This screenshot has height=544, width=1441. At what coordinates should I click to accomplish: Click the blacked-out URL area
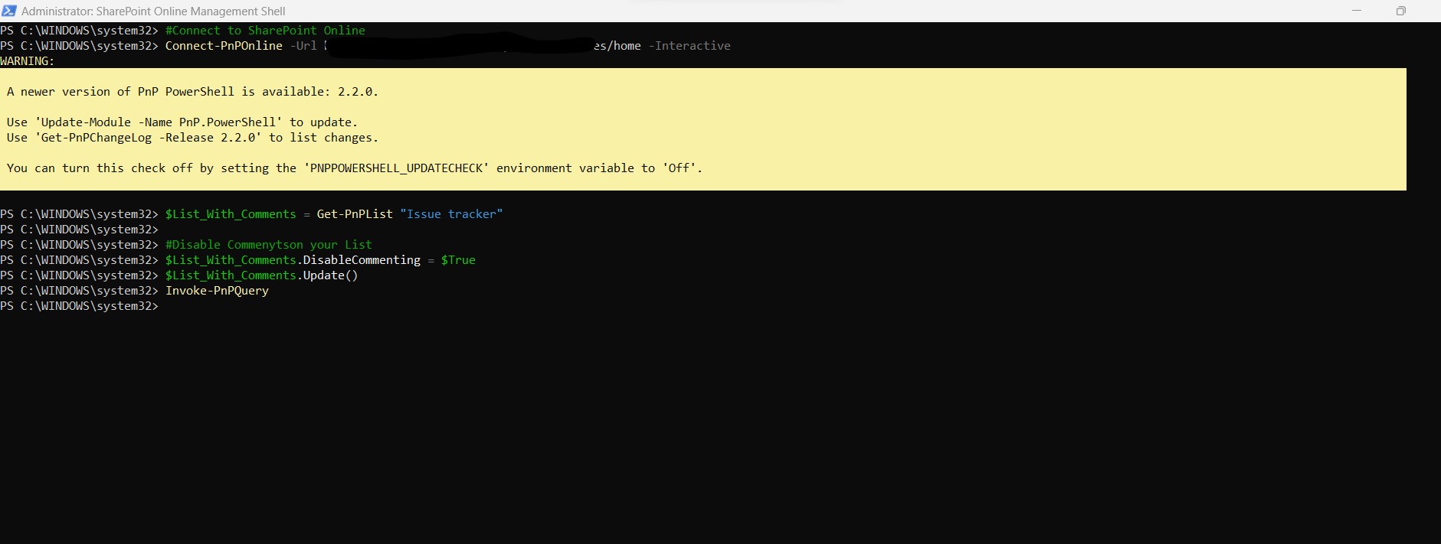click(x=458, y=45)
